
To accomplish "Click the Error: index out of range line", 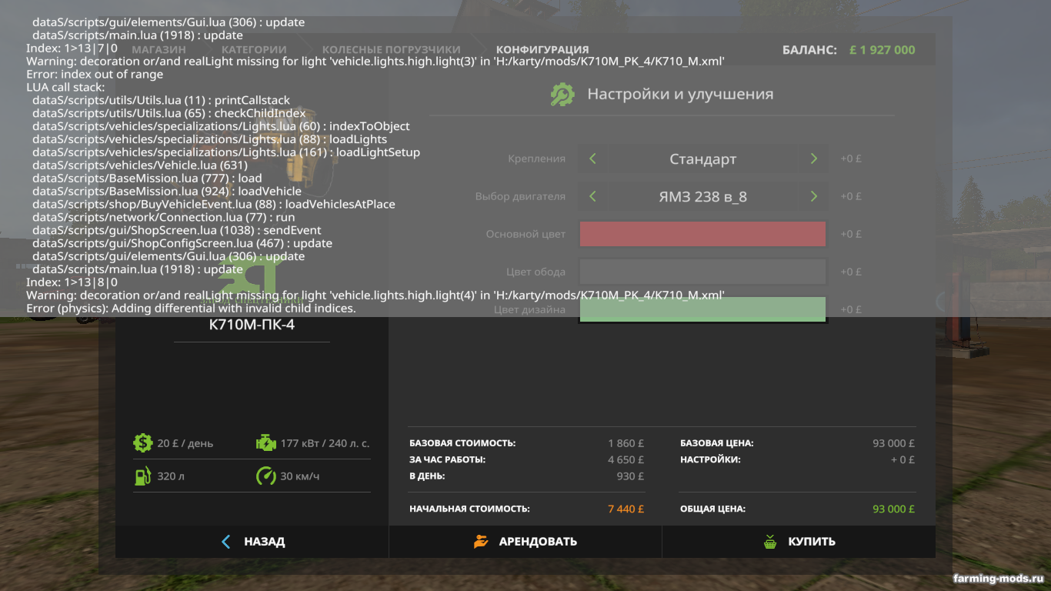I will pyautogui.click(x=95, y=75).
